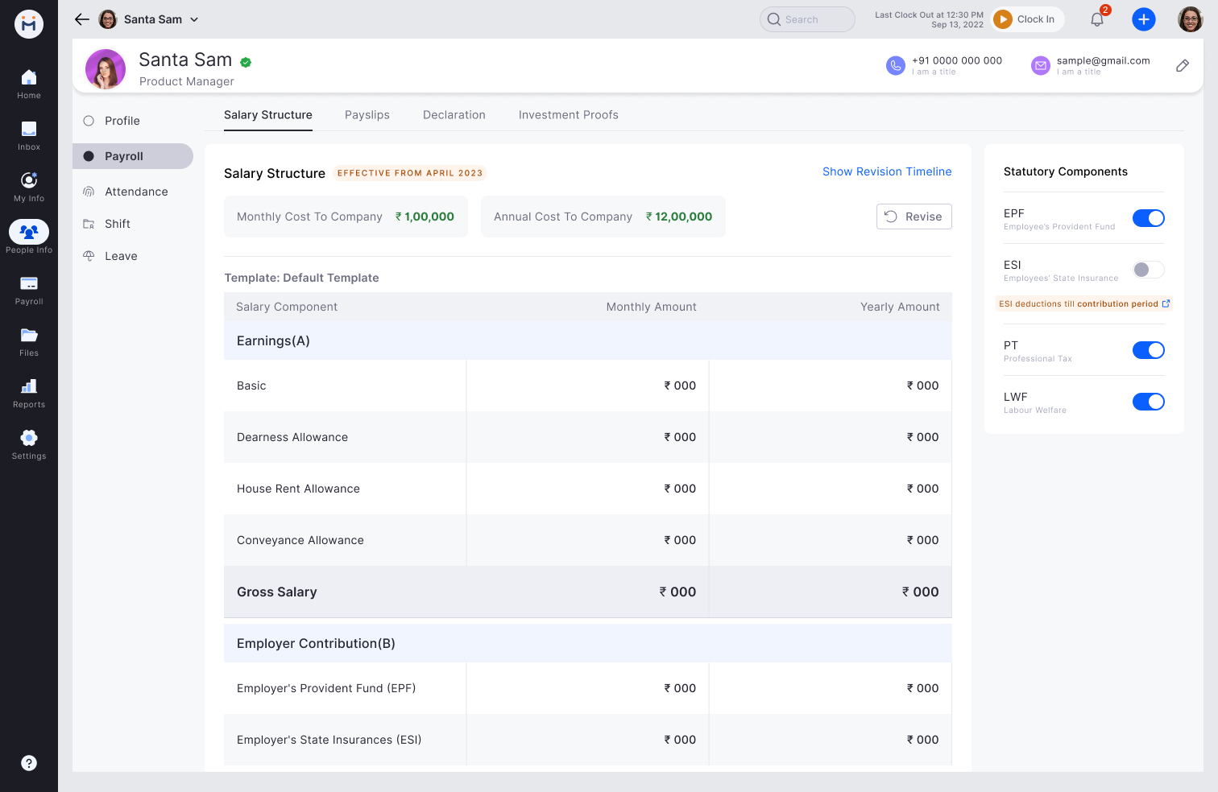Expand the Santa Sam employee dropdown
1218x792 pixels.
tap(193, 19)
